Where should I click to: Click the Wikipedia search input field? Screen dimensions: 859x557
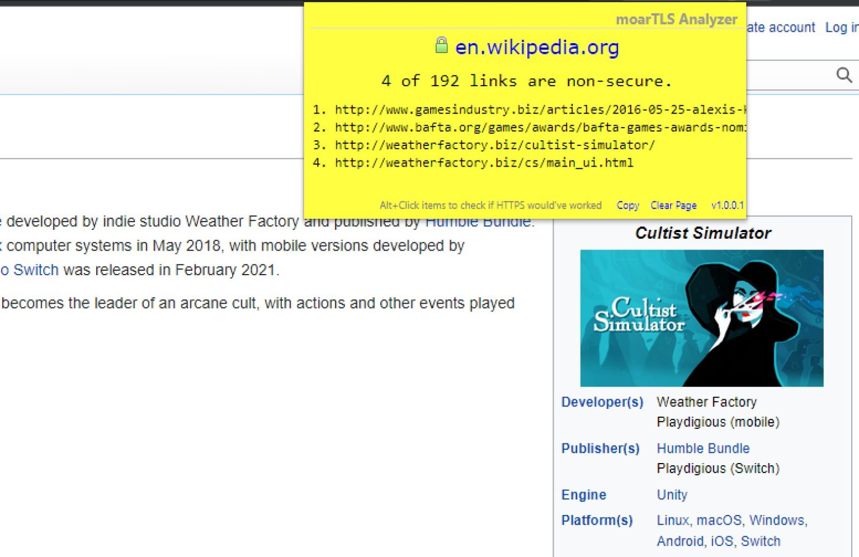pos(789,75)
